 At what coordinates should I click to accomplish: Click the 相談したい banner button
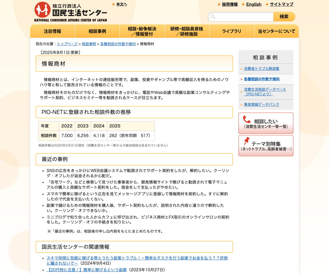[x=266, y=123]
